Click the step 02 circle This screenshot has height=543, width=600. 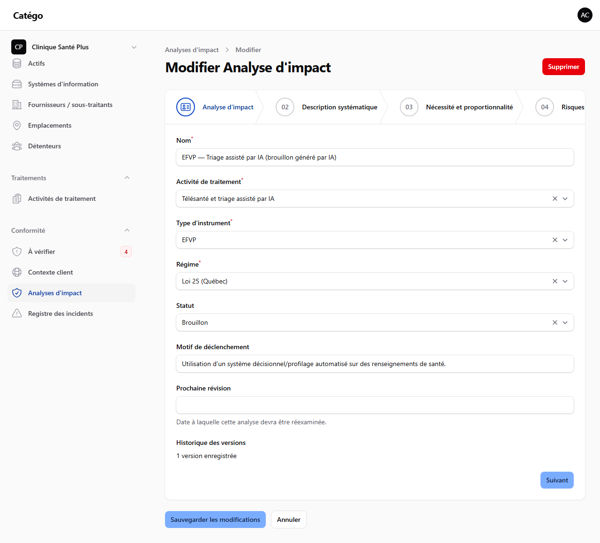pyautogui.click(x=285, y=107)
